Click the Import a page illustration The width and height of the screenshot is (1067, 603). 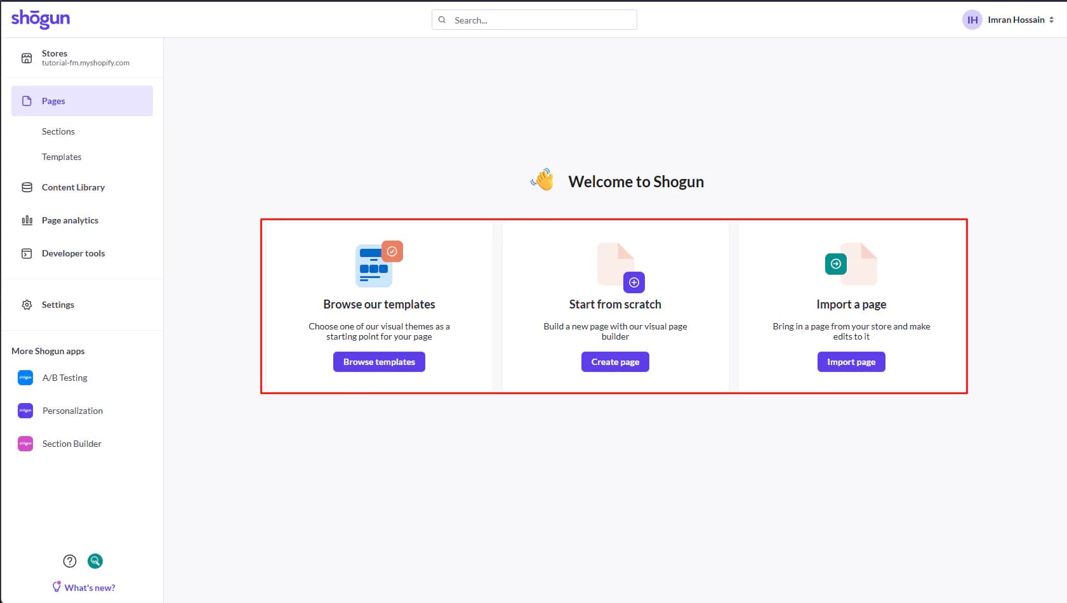click(x=851, y=264)
